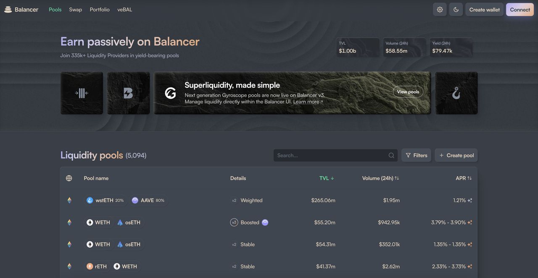This screenshot has width=538, height=278.
Task: Click the Balancer brand name link
Action: pos(26,10)
